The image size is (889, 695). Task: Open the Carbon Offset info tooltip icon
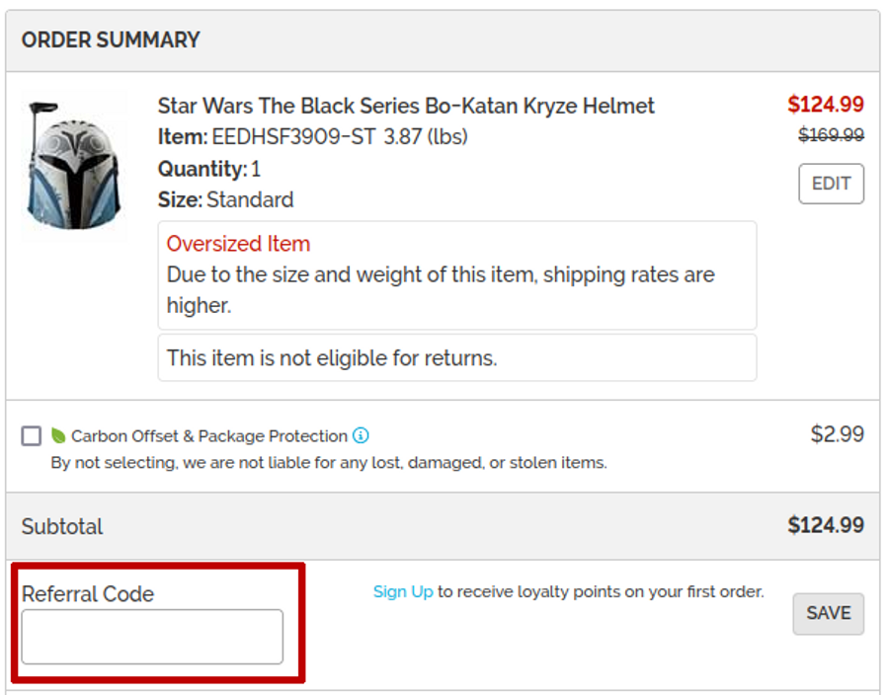pyautogui.click(x=361, y=435)
